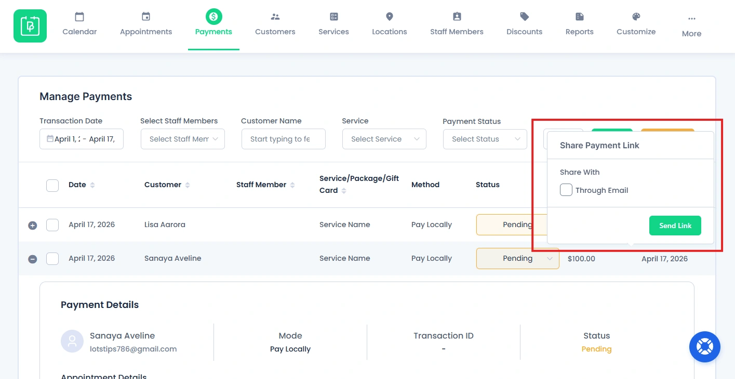
Task: Open Sanaya Aveline's Pending status dropdown
Action: click(517, 258)
